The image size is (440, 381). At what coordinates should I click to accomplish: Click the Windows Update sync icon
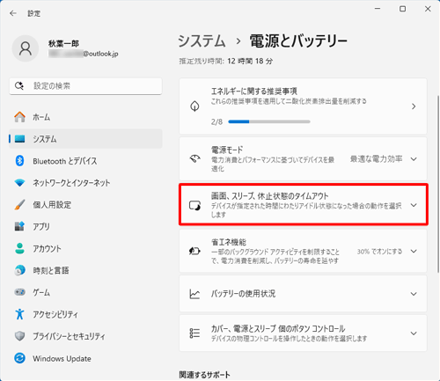[19, 358]
